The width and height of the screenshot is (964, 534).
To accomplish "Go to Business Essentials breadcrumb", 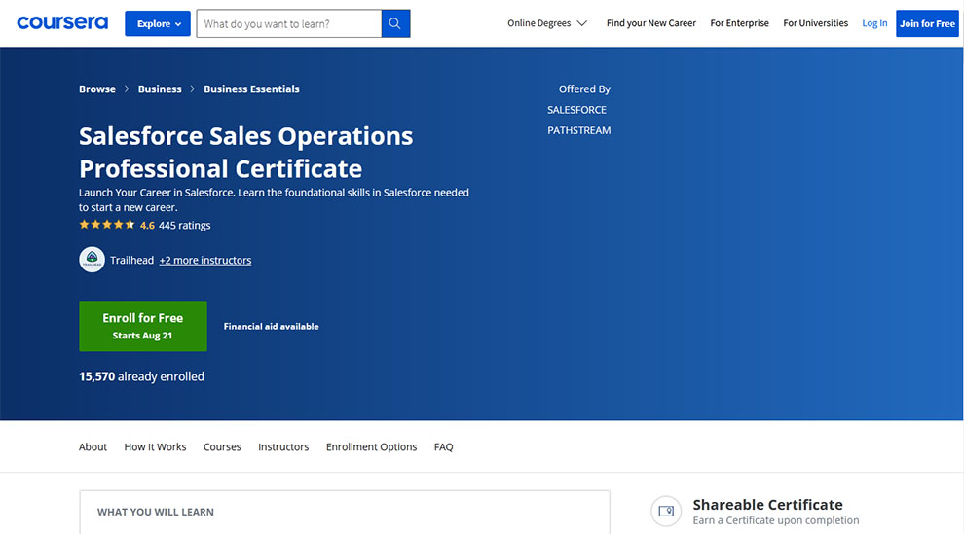I will [x=251, y=89].
